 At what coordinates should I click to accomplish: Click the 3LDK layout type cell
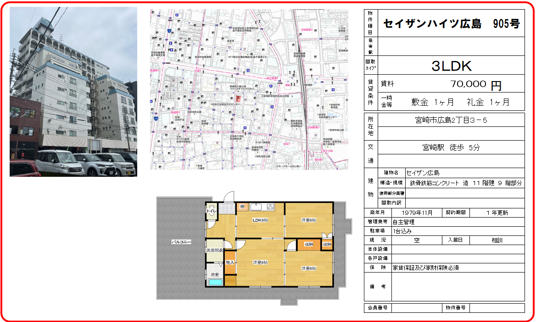[x=451, y=66]
